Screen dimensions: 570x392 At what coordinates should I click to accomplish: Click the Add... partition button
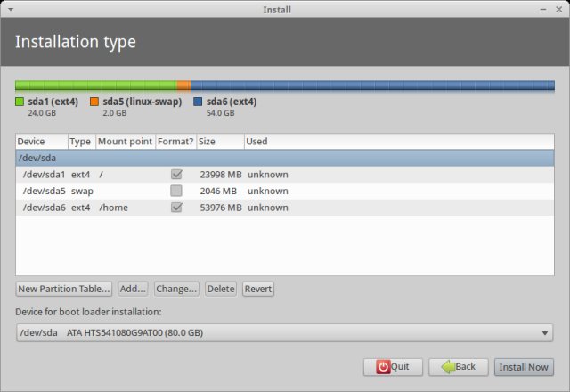click(x=133, y=289)
